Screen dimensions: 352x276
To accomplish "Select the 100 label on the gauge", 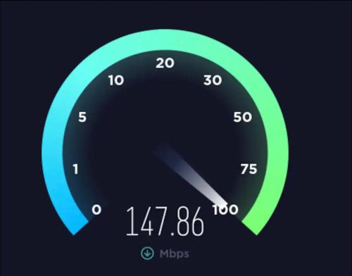I will [225, 210].
